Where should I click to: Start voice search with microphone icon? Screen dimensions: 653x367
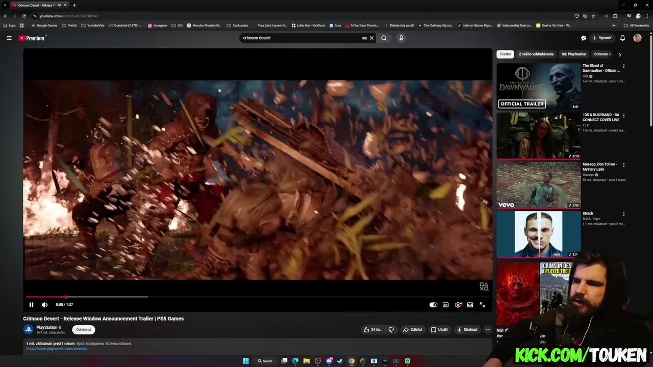click(401, 38)
